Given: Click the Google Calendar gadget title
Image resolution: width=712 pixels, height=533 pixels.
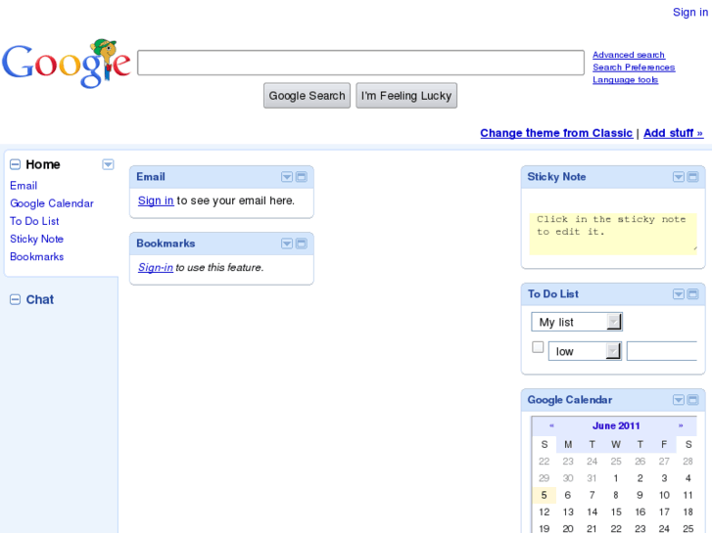Looking at the screenshot, I should click(x=569, y=400).
